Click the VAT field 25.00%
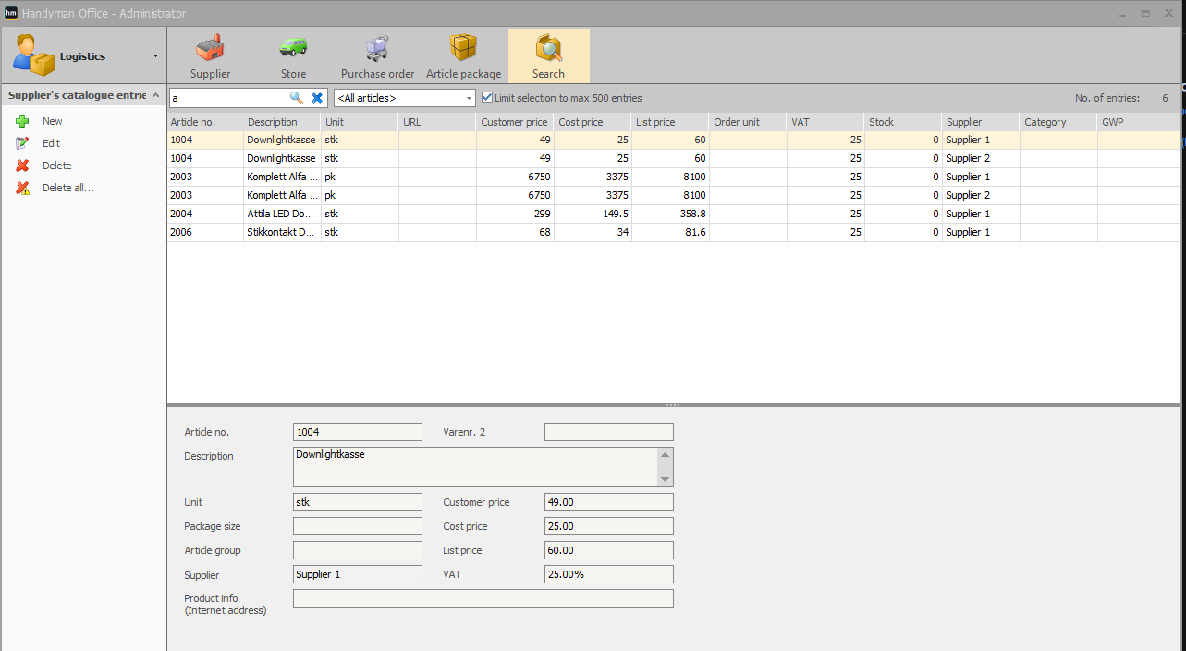 pos(609,574)
